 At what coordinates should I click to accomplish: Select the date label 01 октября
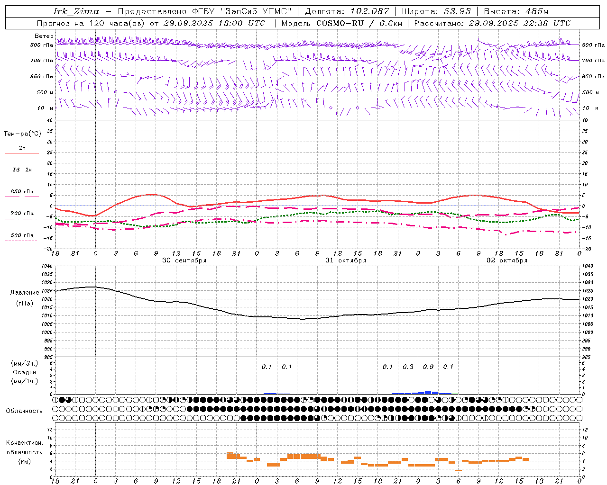coord(346,260)
